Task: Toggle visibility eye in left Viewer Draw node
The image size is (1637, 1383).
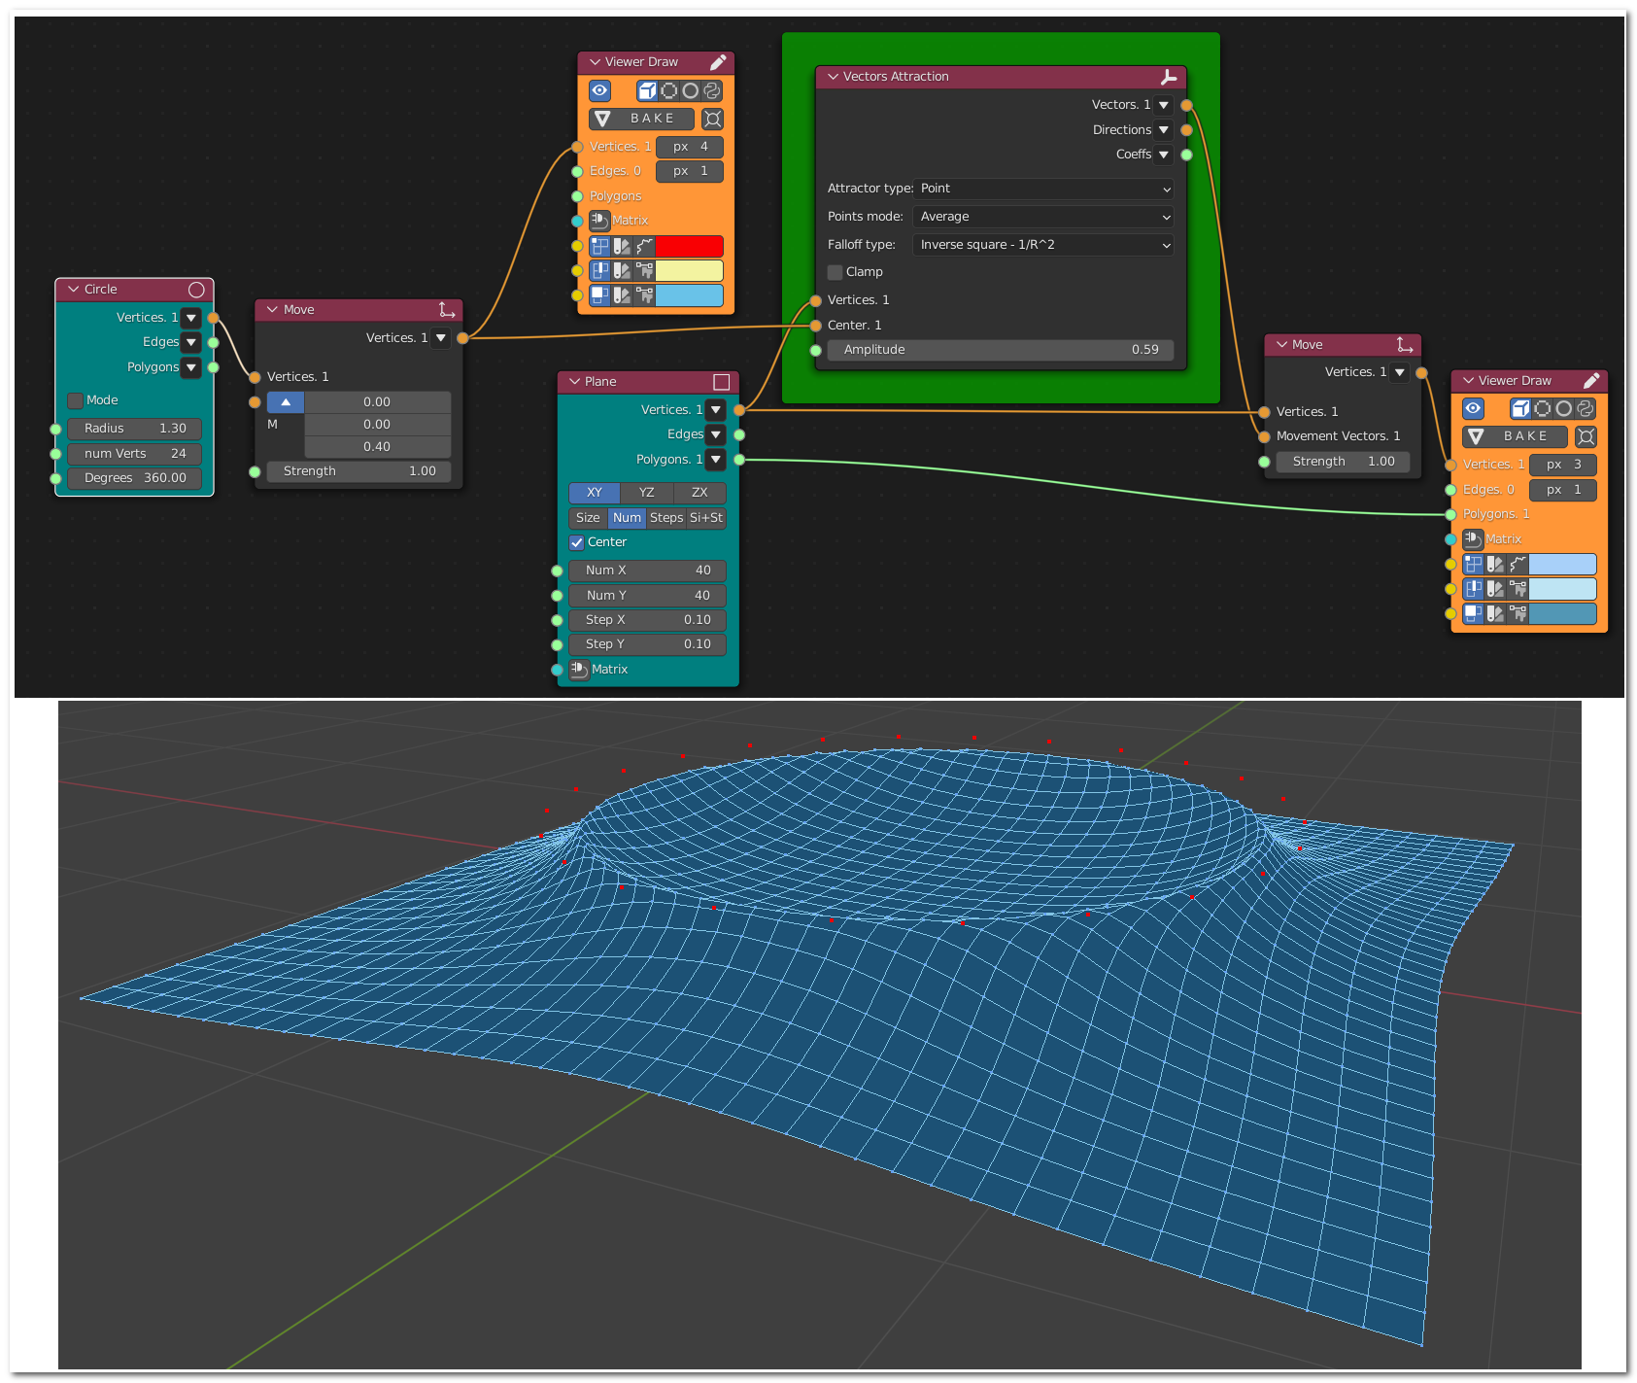Action: coord(600,90)
